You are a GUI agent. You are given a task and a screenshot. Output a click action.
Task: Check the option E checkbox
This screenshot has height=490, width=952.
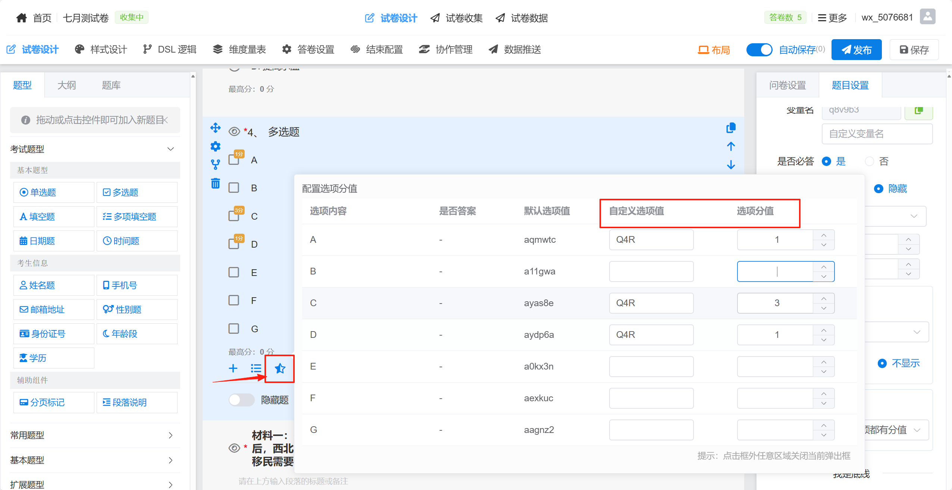point(234,272)
